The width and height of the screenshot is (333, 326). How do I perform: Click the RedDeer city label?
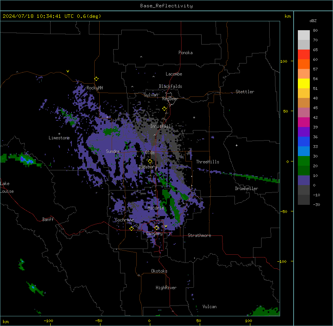170,99
